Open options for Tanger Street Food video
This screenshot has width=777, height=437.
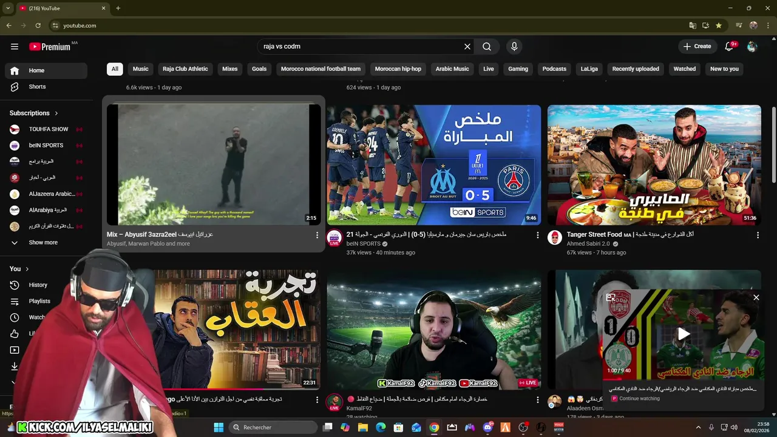point(758,235)
